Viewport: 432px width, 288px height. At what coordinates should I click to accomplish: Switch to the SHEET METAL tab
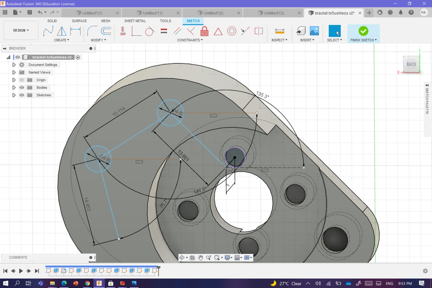(x=135, y=21)
